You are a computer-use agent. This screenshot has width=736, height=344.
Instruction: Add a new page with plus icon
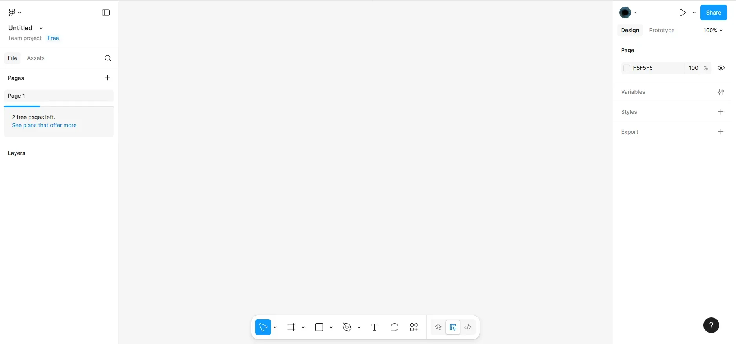tap(107, 78)
